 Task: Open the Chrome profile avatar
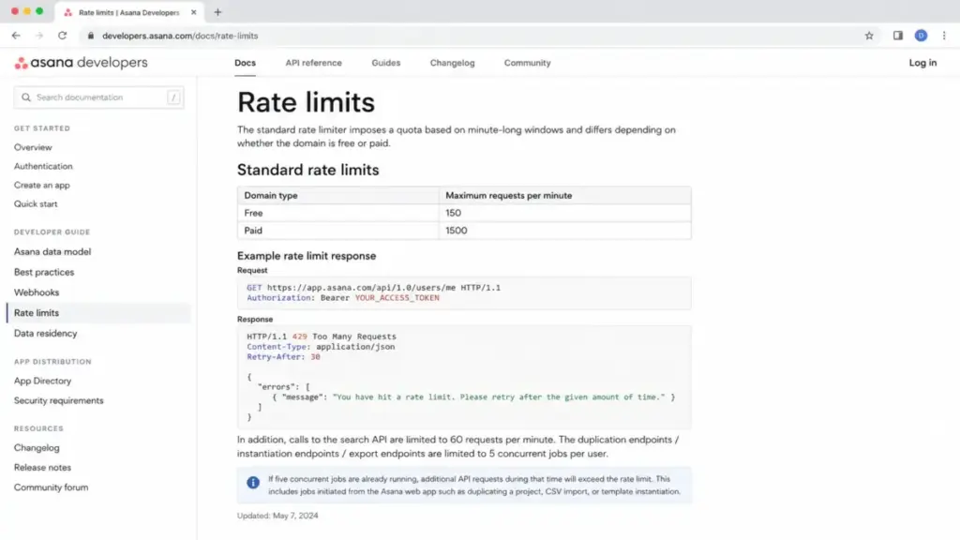(x=921, y=36)
